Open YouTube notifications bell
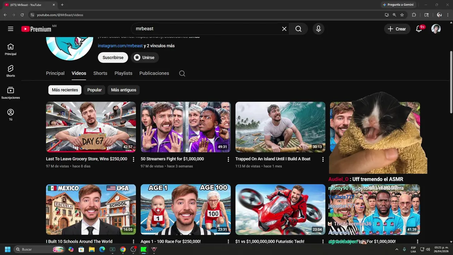This screenshot has width=453, height=255. (419, 29)
